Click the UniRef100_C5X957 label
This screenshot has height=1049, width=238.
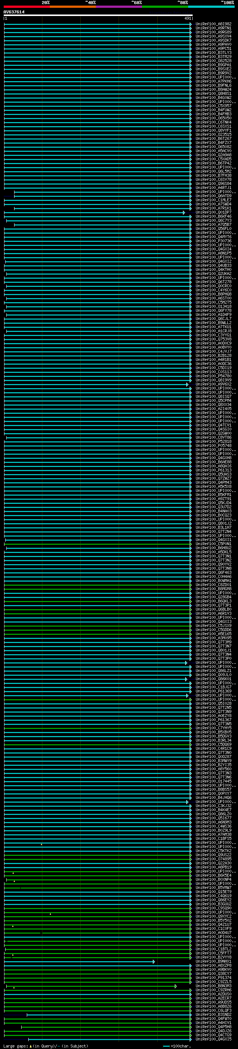point(213,106)
